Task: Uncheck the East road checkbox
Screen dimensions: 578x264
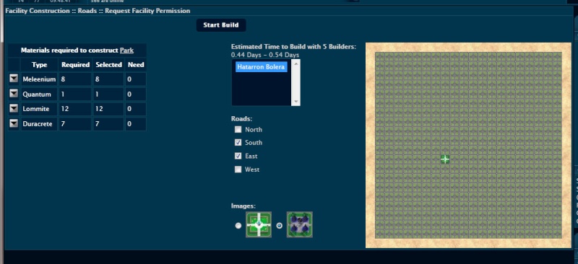Action: tap(238, 156)
